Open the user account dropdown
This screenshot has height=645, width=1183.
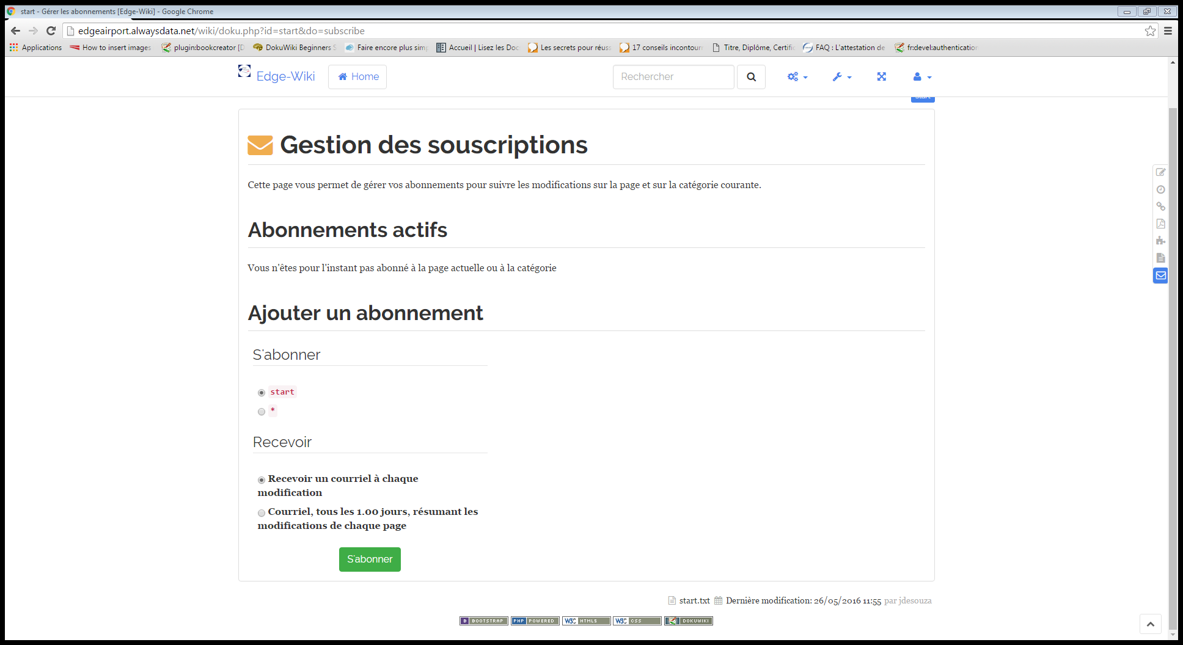pyautogui.click(x=921, y=77)
